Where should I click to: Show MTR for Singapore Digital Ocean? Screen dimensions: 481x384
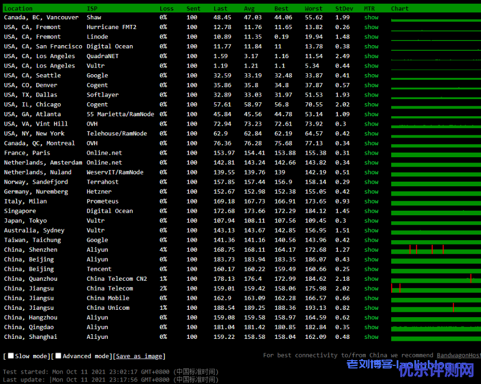[x=371, y=211]
